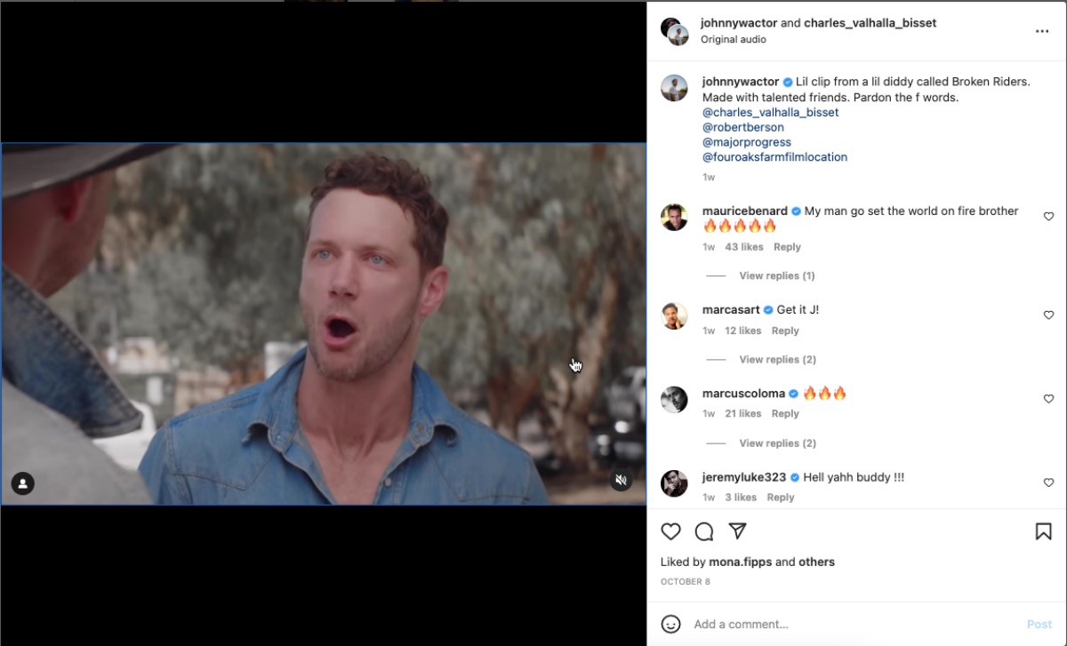Viewport: 1067px width, 646px height.
Task: Unmute the video with speaker icon
Action: [622, 481]
